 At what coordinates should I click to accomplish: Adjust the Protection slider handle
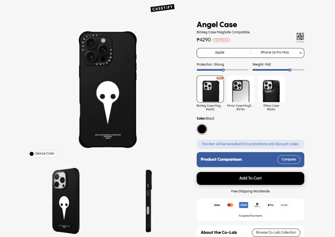click(223, 70)
